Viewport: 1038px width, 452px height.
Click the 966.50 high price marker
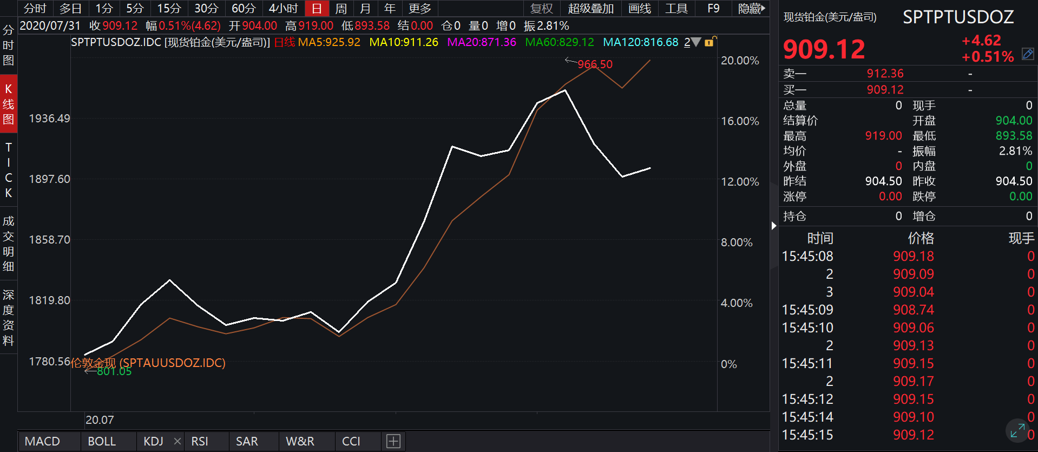[x=595, y=64]
